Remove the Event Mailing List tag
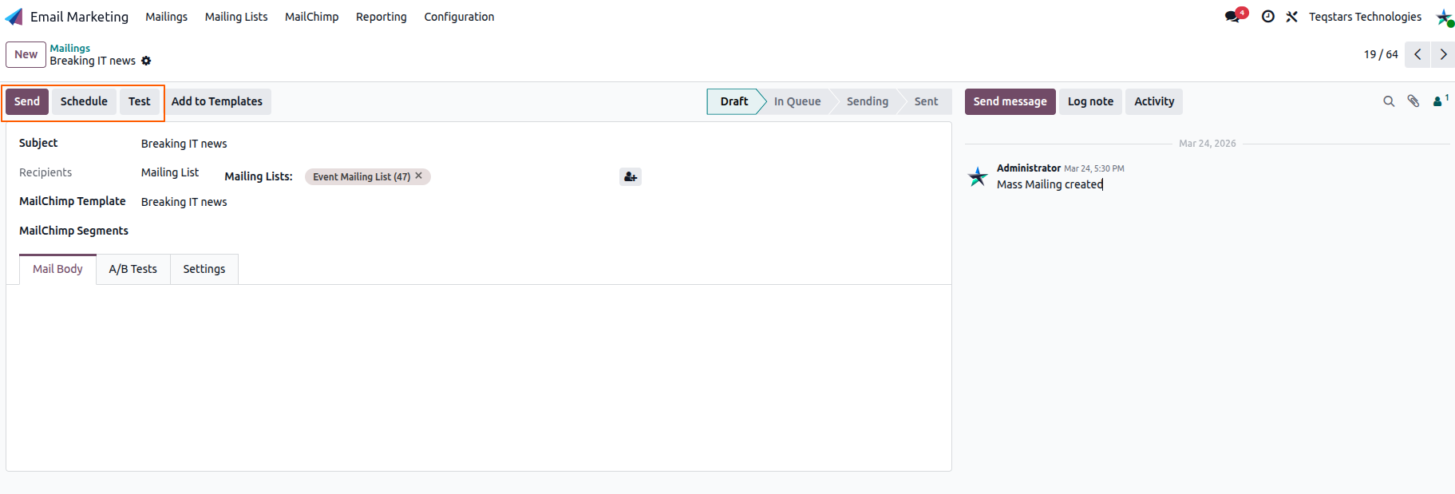The height and width of the screenshot is (494, 1455). click(x=418, y=176)
